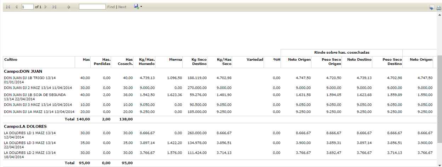Image resolution: width=442 pixels, height=167 pixels.
Task: Print the report with printer icon
Action: tap(438, 8)
